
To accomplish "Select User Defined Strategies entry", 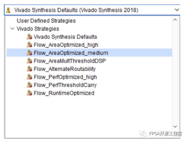I will 46,21.
